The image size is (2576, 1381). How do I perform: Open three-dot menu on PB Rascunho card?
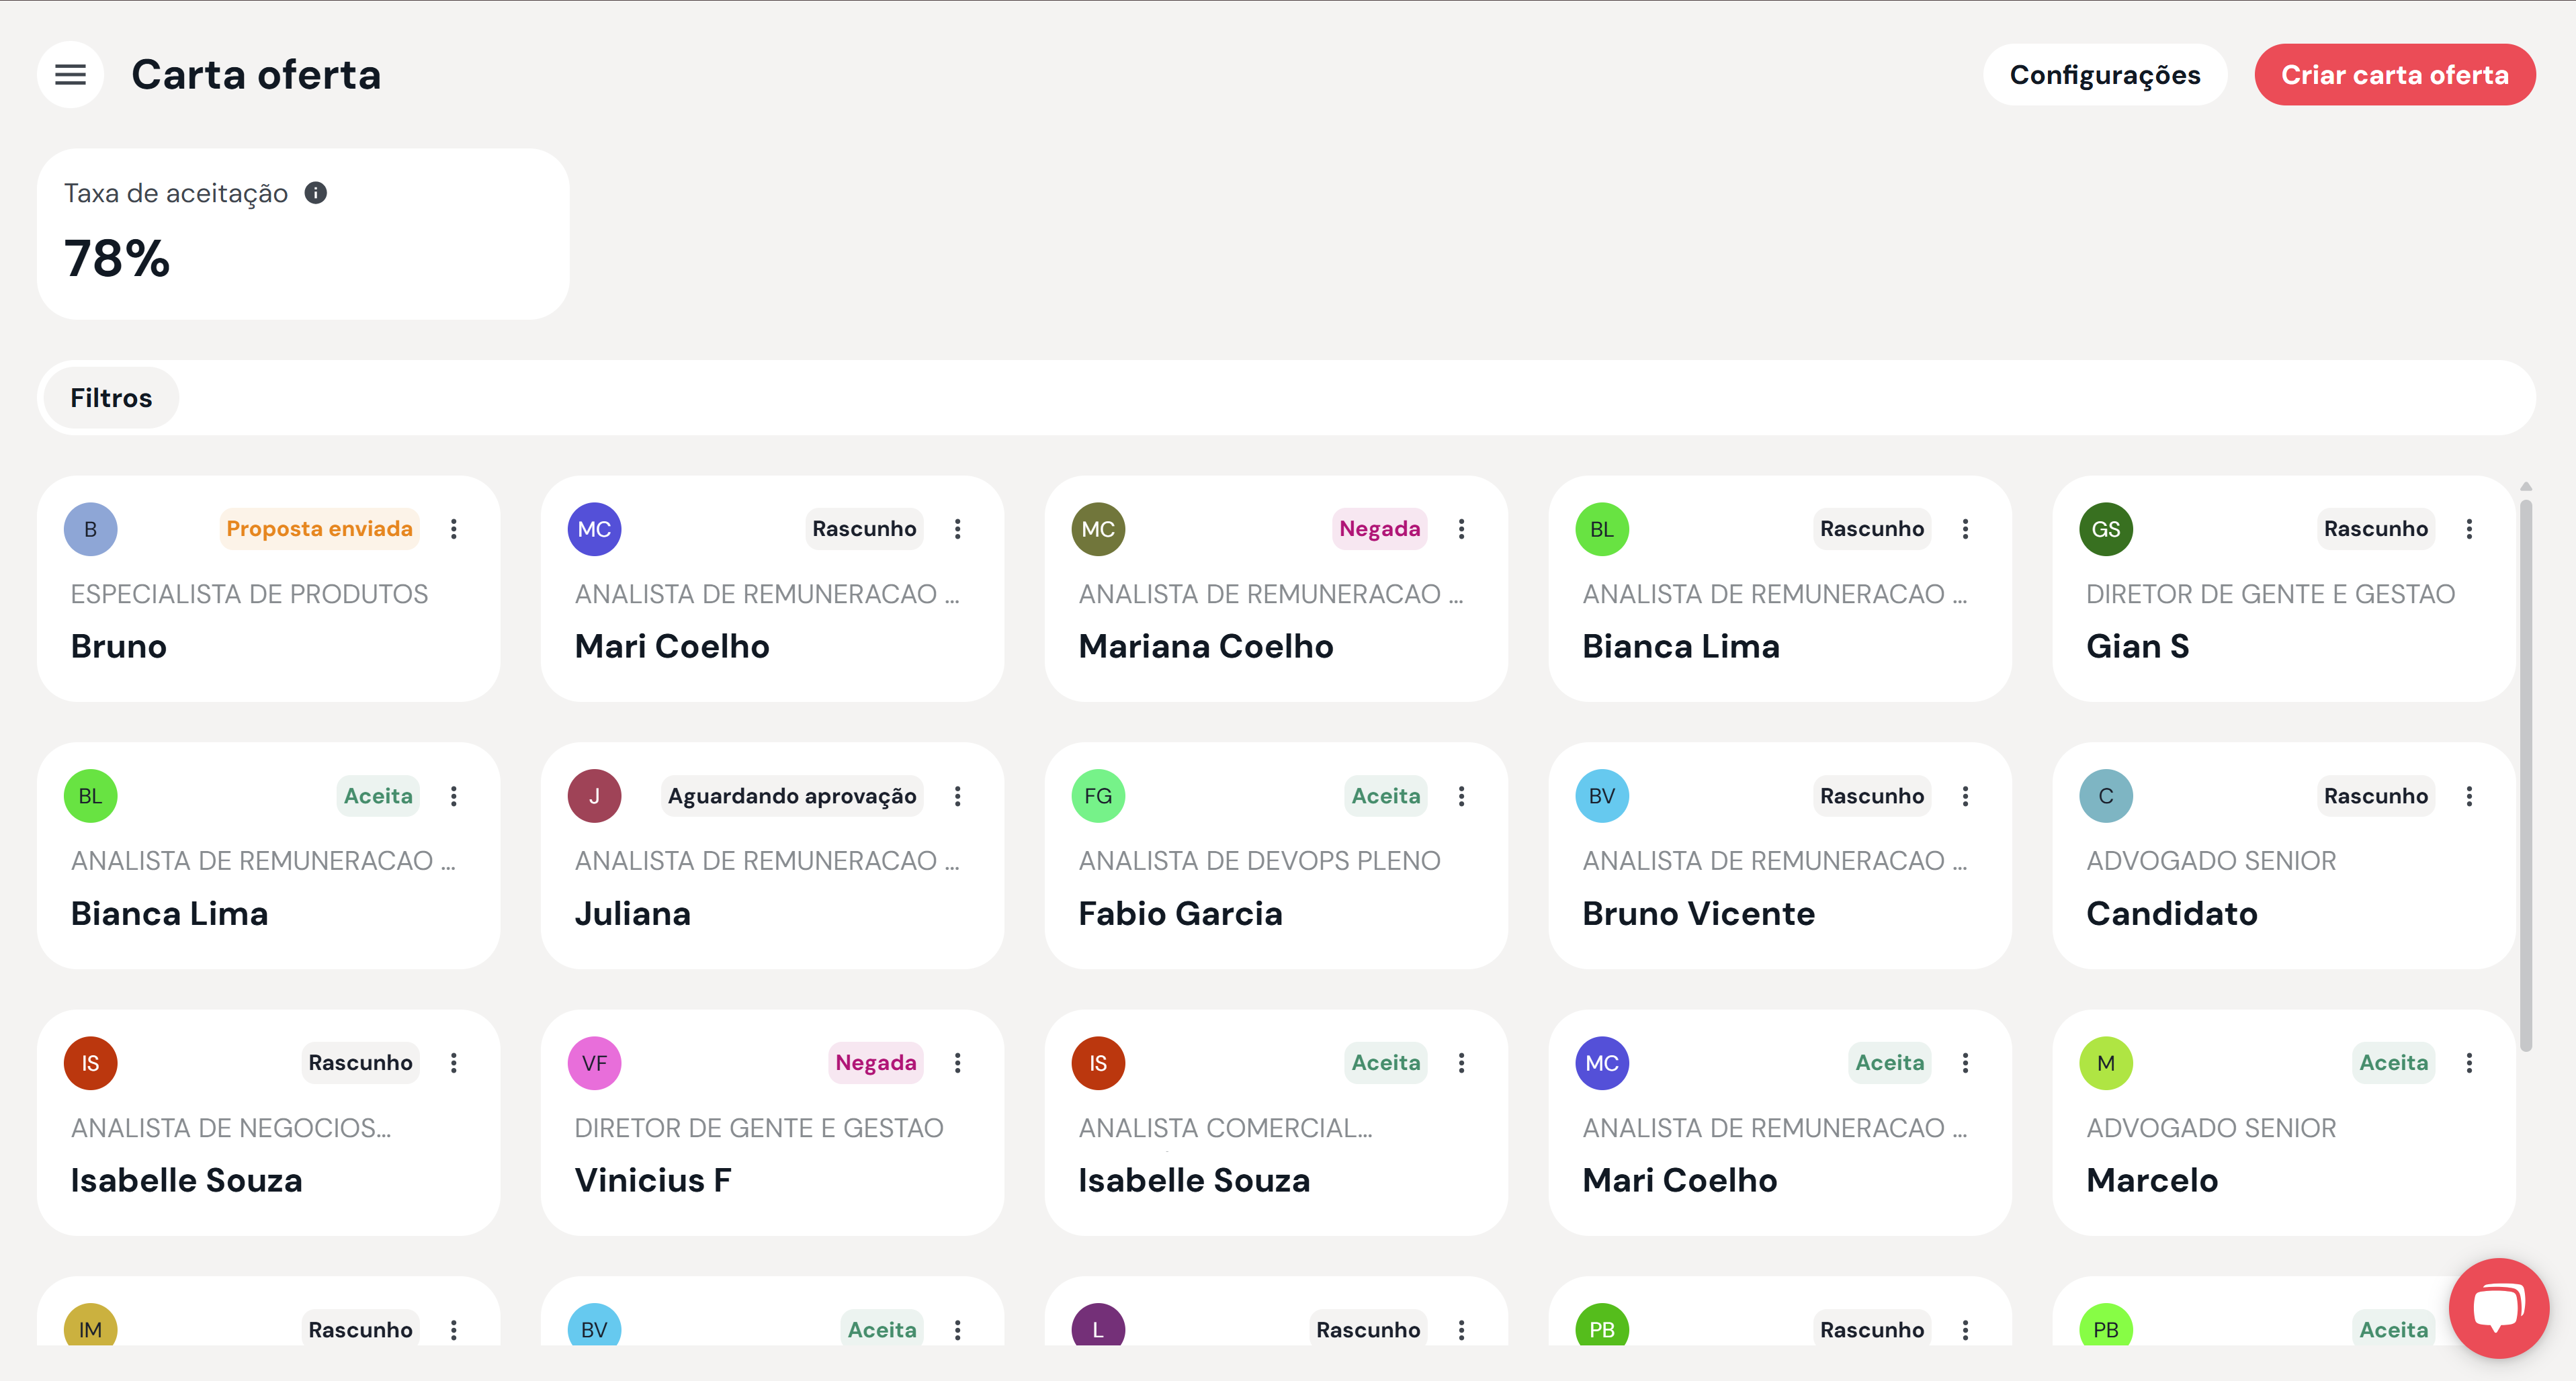(x=1966, y=1330)
